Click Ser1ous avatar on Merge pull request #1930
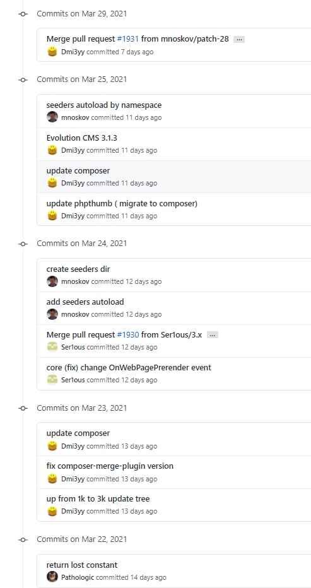311x588 pixels. 52,347
